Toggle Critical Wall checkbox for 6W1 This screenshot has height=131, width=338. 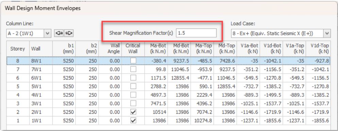pos(133,78)
